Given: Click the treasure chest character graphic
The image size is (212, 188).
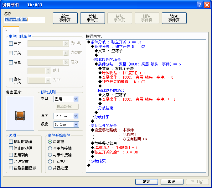Looking at the screenshot, I should (x=20, y=116).
